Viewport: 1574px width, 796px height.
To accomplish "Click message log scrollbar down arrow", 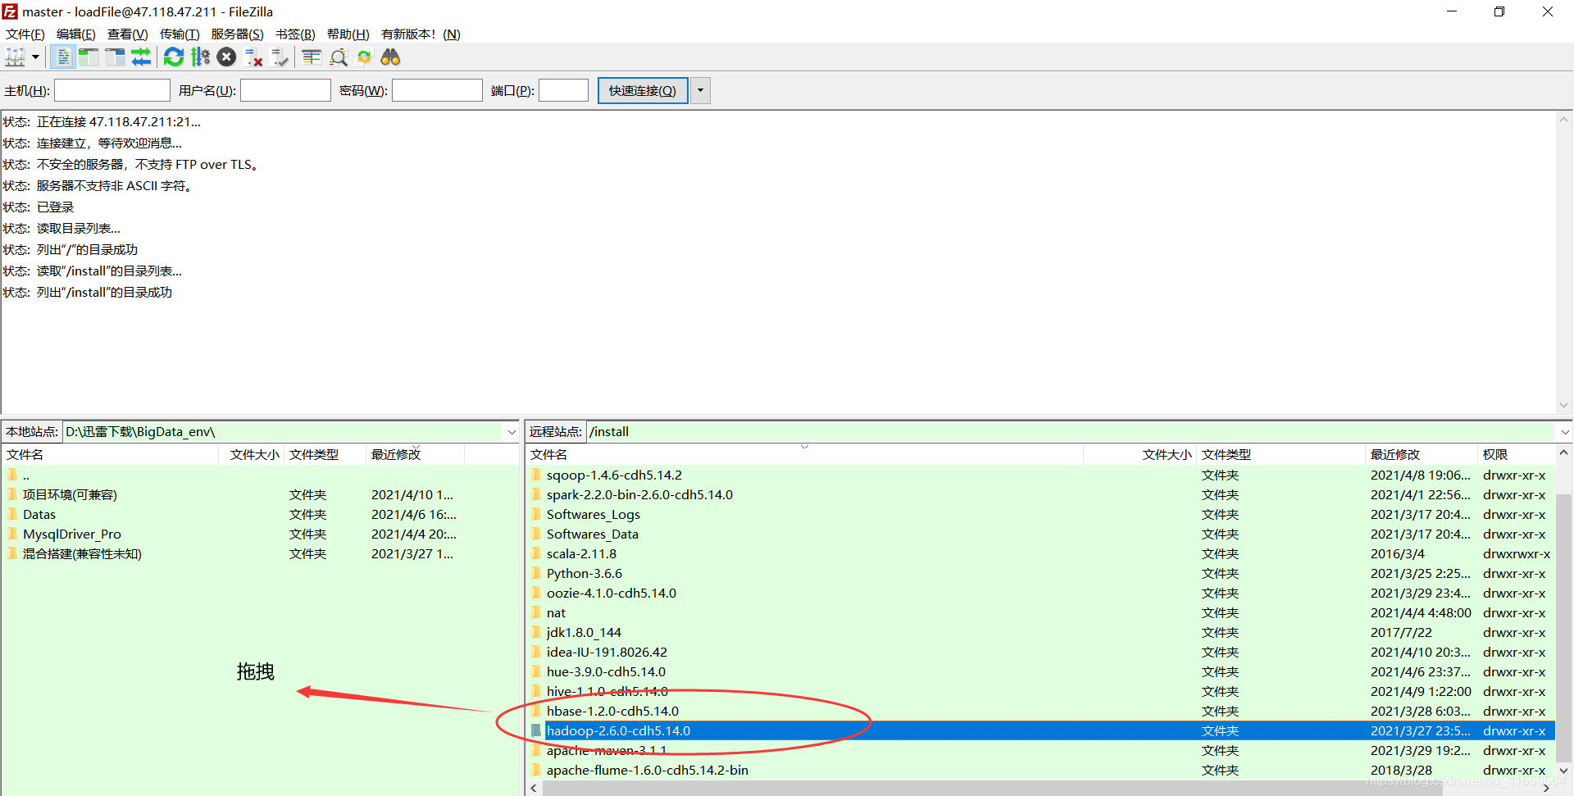I will pyautogui.click(x=1563, y=405).
